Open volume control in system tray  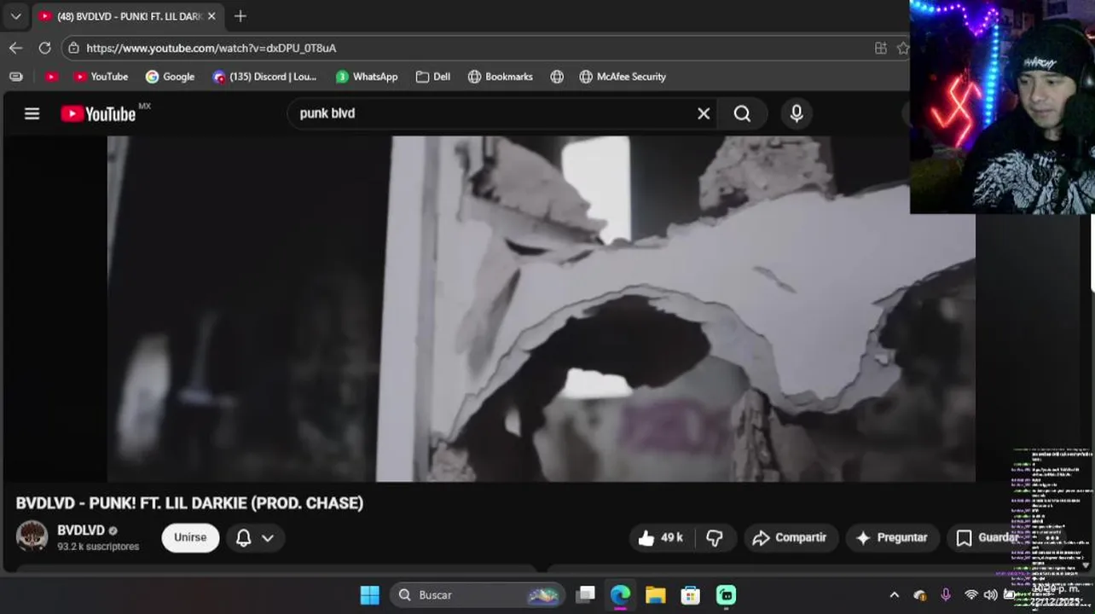point(990,594)
